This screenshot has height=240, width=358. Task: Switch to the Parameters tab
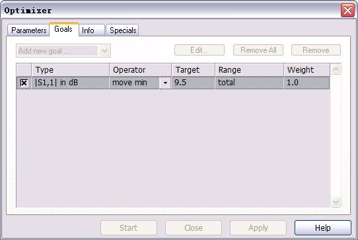28,30
